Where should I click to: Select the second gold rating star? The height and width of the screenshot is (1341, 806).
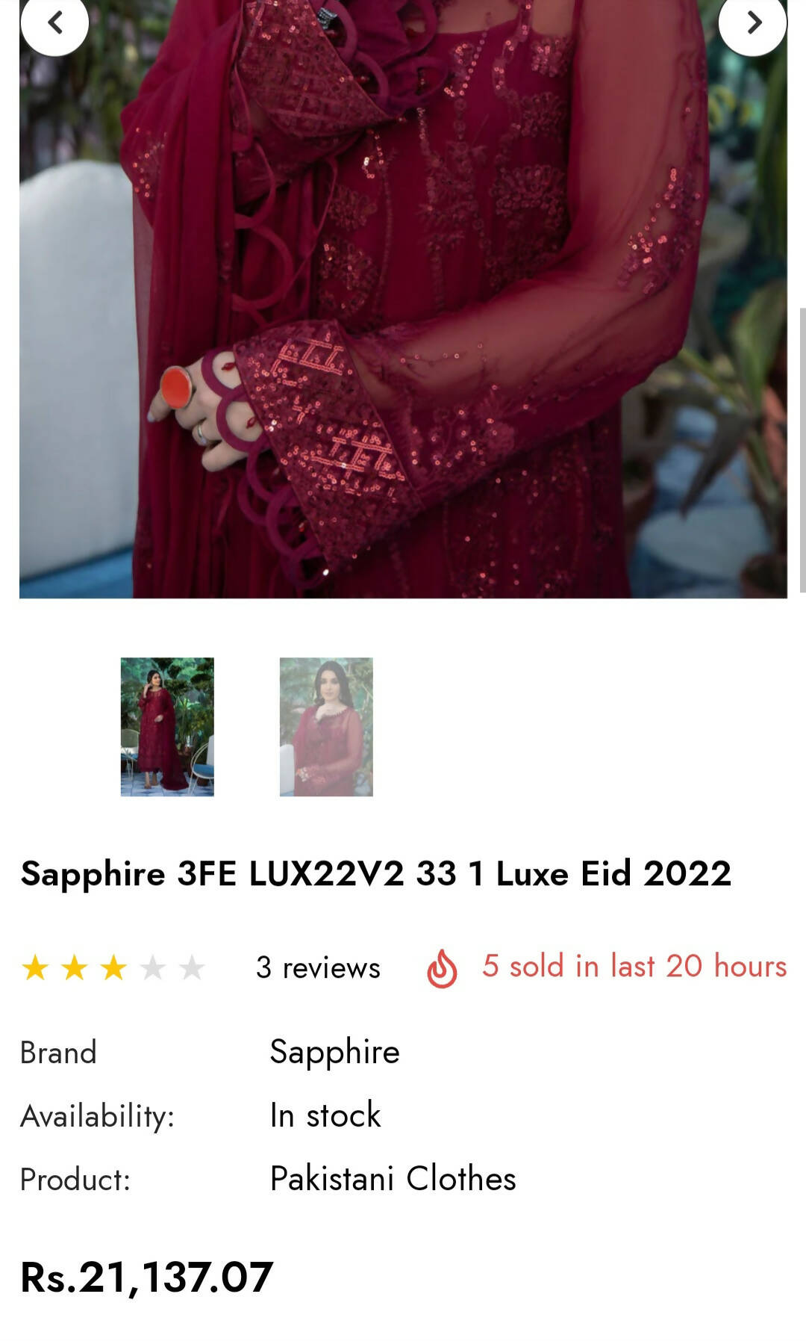pos(75,968)
